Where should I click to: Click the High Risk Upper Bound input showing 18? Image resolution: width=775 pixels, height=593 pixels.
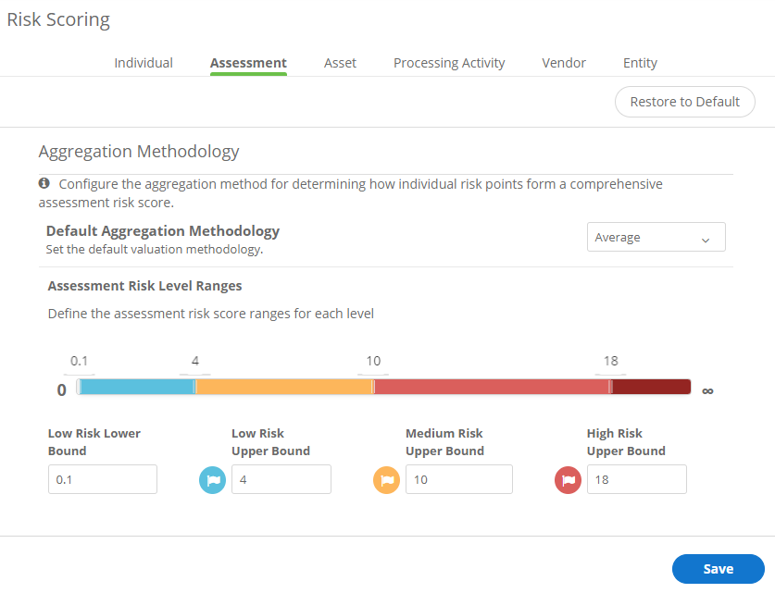coord(636,479)
